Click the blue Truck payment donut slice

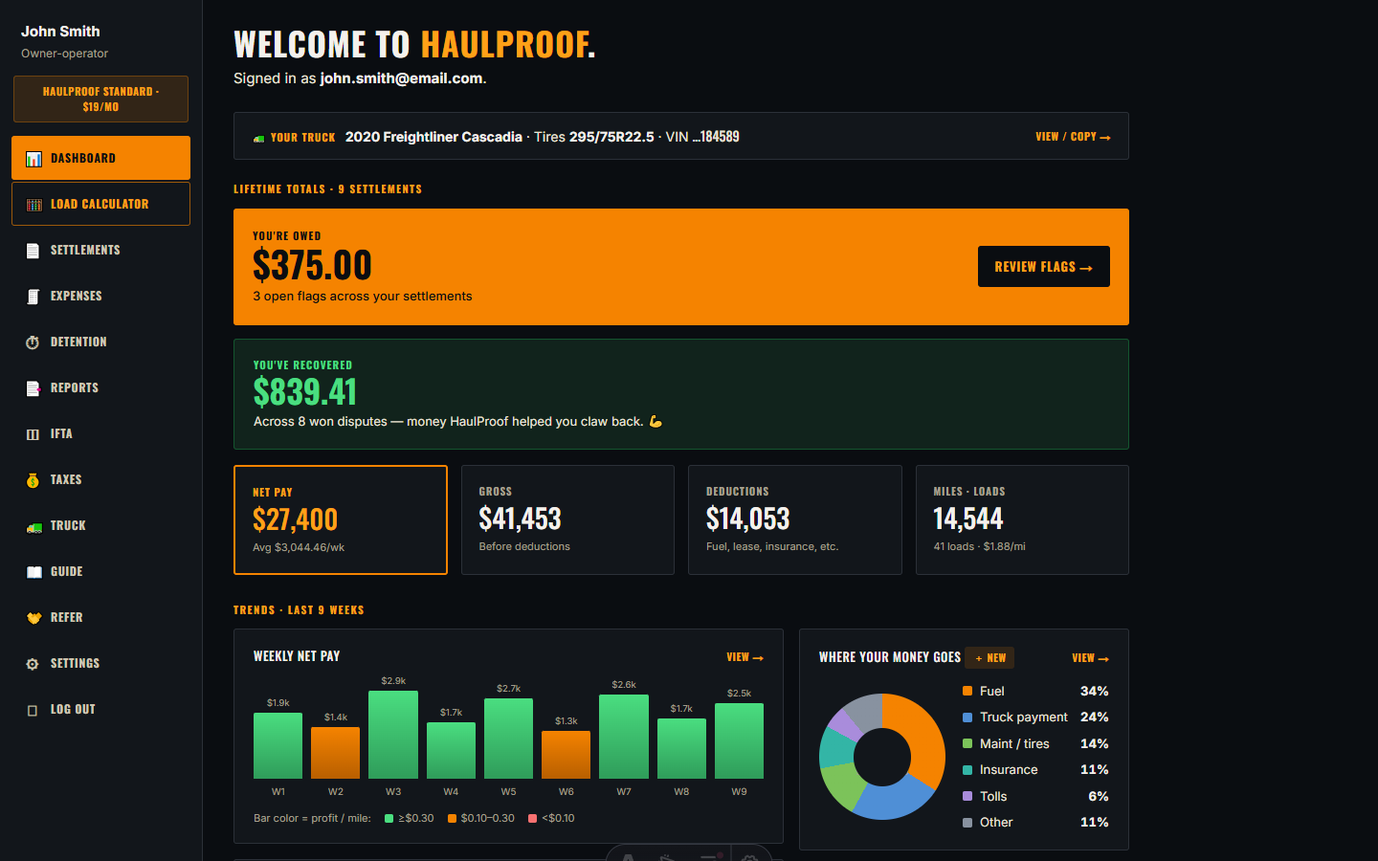[x=893, y=800]
